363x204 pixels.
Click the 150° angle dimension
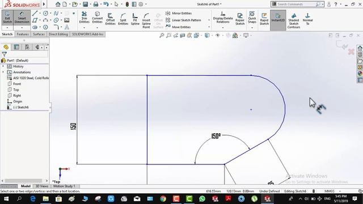point(216,136)
